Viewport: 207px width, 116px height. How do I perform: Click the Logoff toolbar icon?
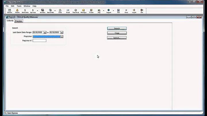tap(134, 11)
